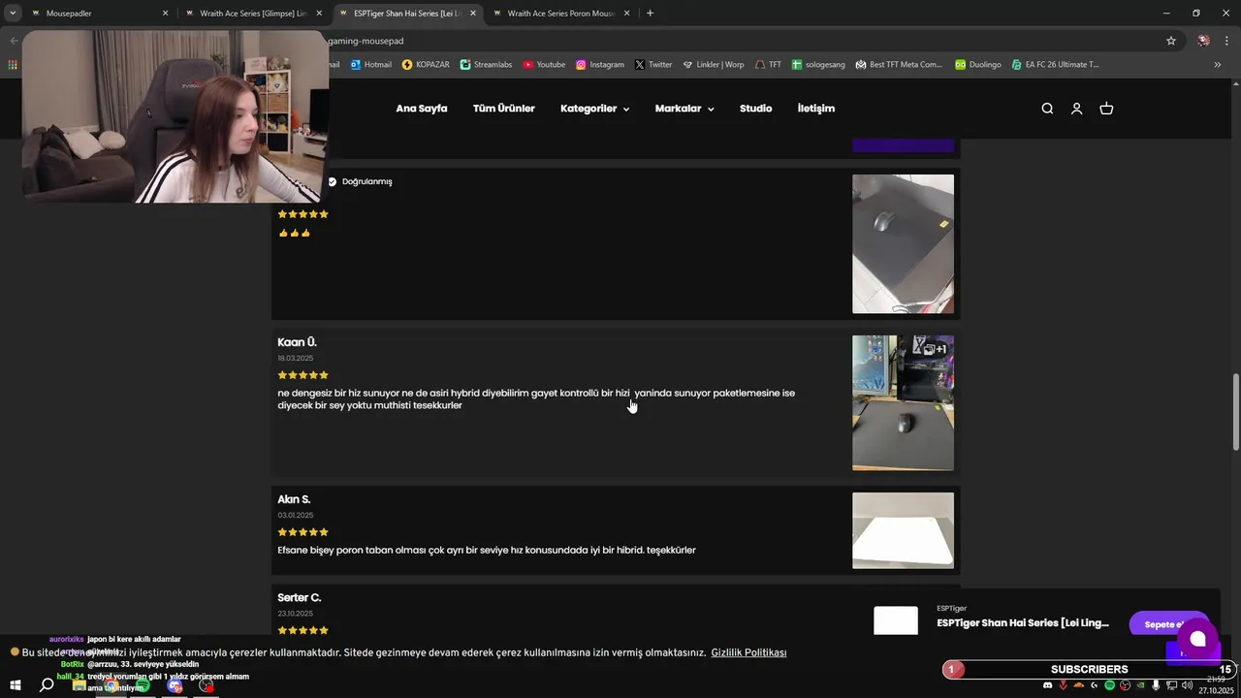The width and height of the screenshot is (1241, 698).
Task: View the thumbs-up review's mousepad photo
Action: tap(903, 244)
